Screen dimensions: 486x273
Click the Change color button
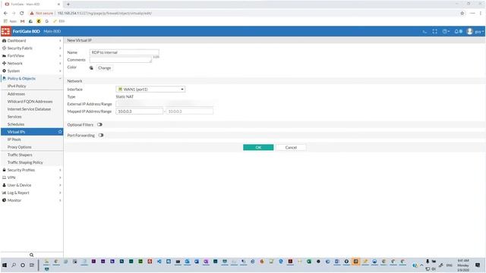coord(105,67)
